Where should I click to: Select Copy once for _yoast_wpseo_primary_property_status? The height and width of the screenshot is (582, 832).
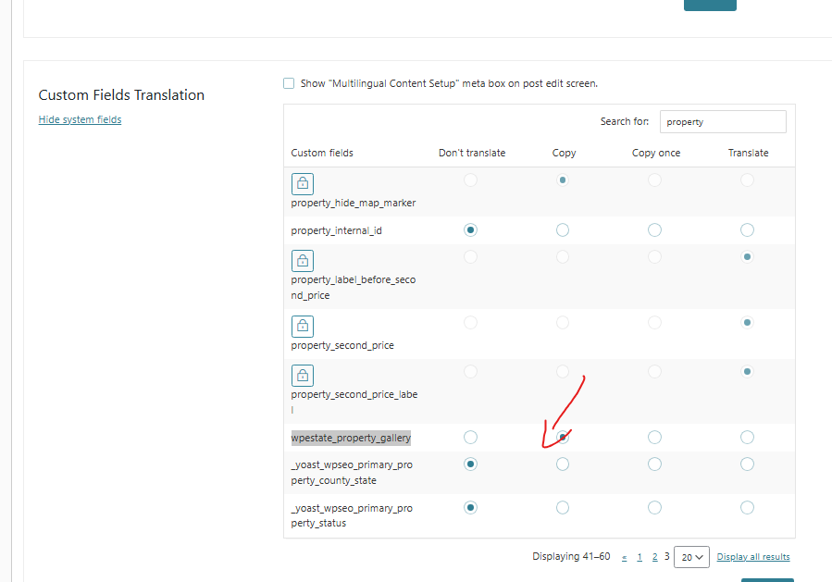point(655,508)
